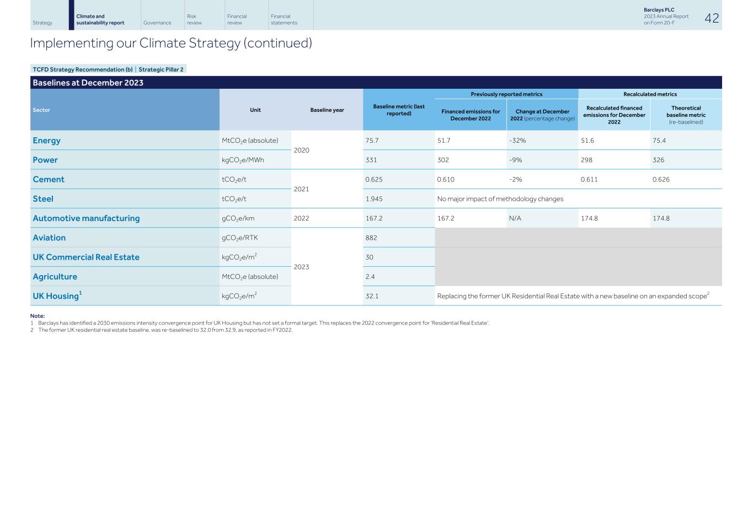The image size is (753, 532).
Task: Open the Strategy section tab
Action: click(41, 23)
